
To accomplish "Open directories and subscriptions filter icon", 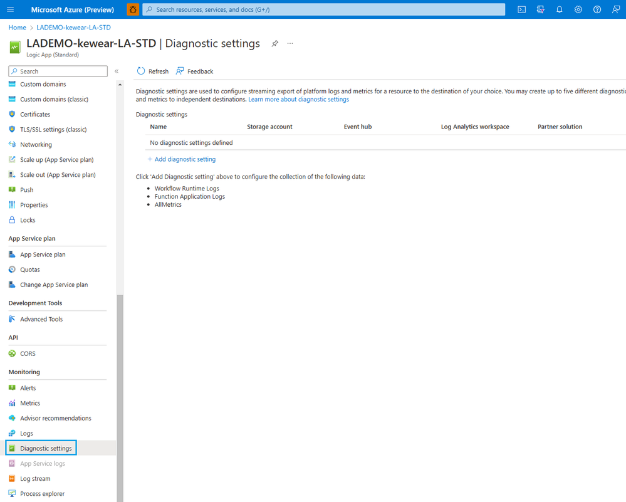I will 541,9.
